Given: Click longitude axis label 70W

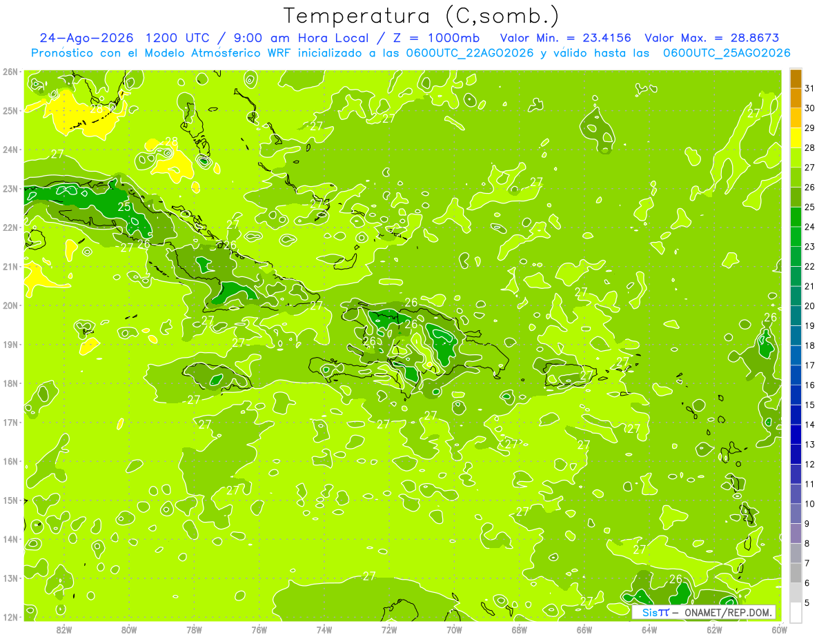Looking at the screenshot, I should pyautogui.click(x=454, y=629).
